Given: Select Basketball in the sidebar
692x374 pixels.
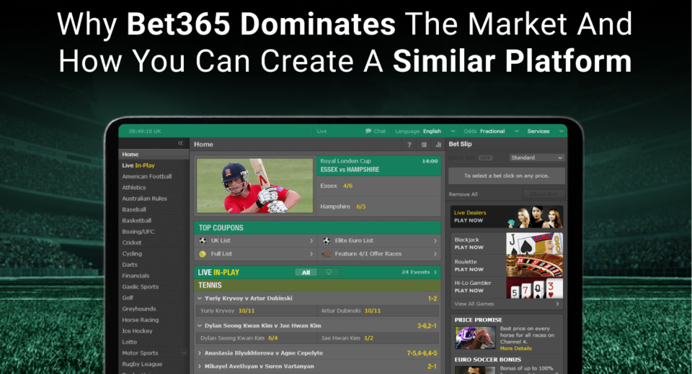Looking at the screenshot, I should click(154, 220).
